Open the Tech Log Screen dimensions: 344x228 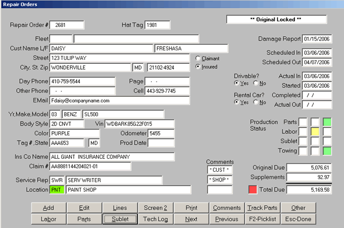155,219
